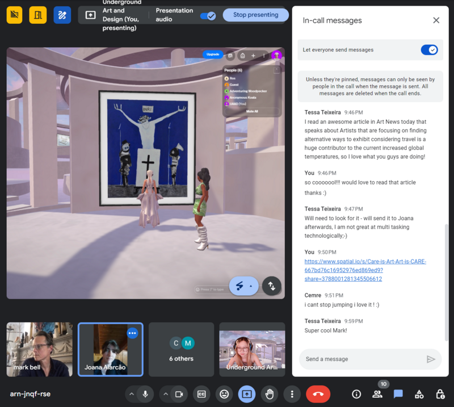Close the In-call messages panel
The height and width of the screenshot is (407, 454).
pyautogui.click(x=436, y=20)
